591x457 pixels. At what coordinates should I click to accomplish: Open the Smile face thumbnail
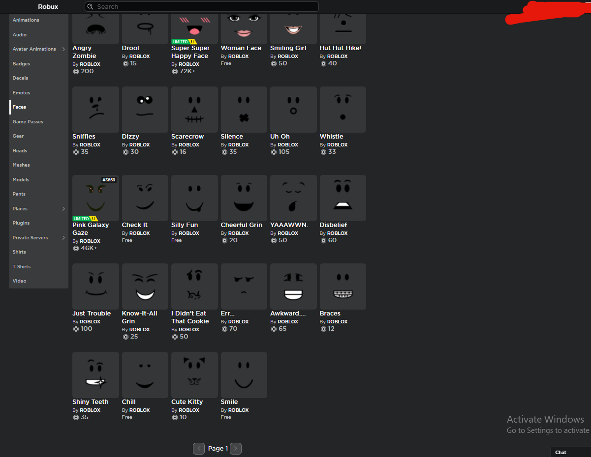(244, 375)
